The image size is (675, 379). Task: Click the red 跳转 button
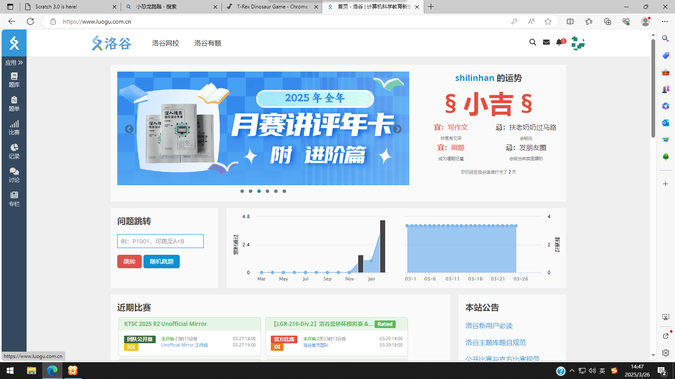[130, 262]
